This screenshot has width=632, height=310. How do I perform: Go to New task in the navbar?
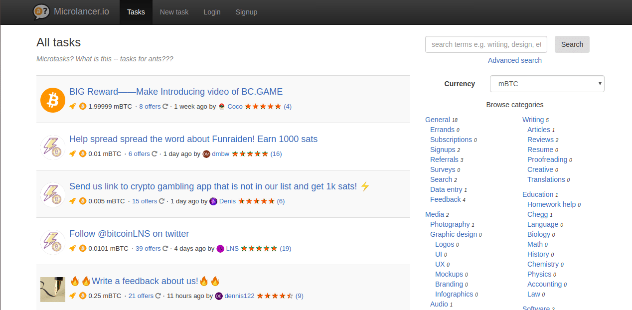[174, 12]
